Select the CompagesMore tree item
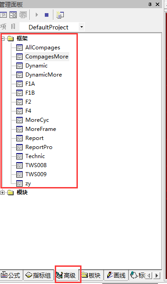This screenshot has width=167, height=284. [x=47, y=57]
